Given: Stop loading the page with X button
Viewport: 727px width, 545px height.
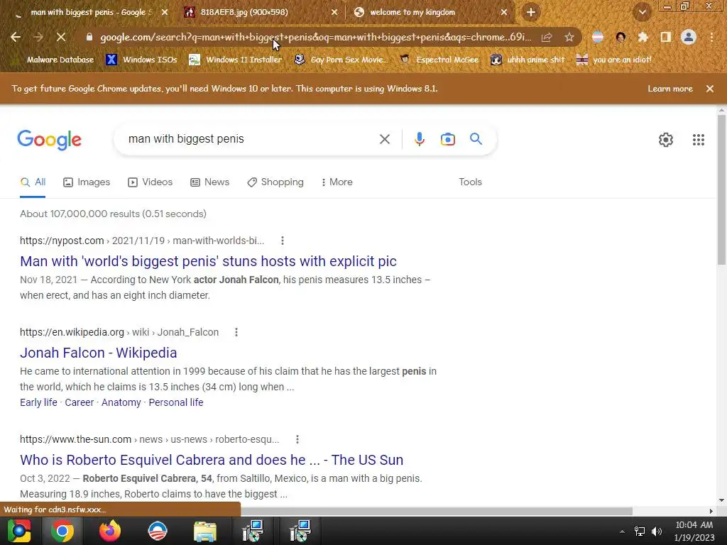Looking at the screenshot, I should [x=61, y=37].
